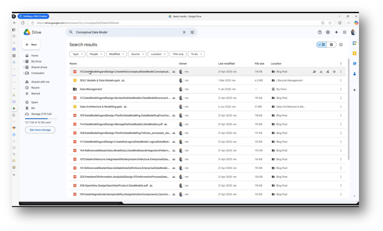Screen dimensions: 383x231
Task: Switch to list layout view
Action: (321, 45)
